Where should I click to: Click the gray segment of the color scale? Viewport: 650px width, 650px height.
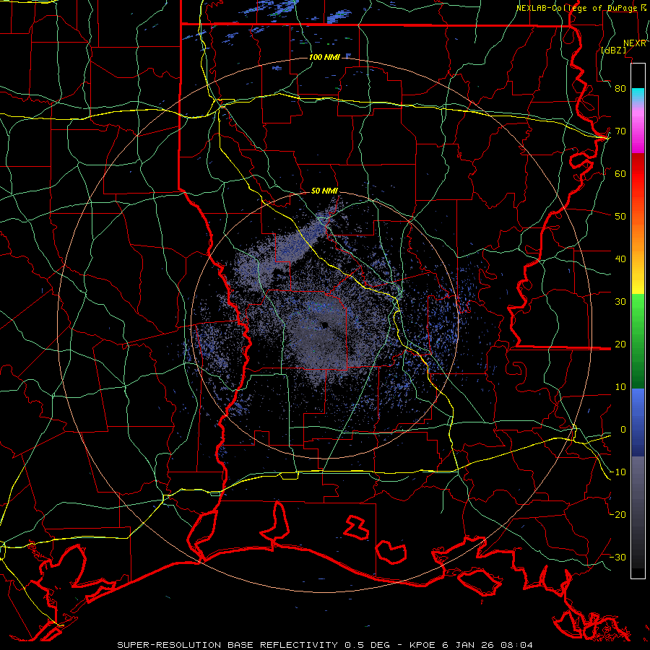coord(638,512)
